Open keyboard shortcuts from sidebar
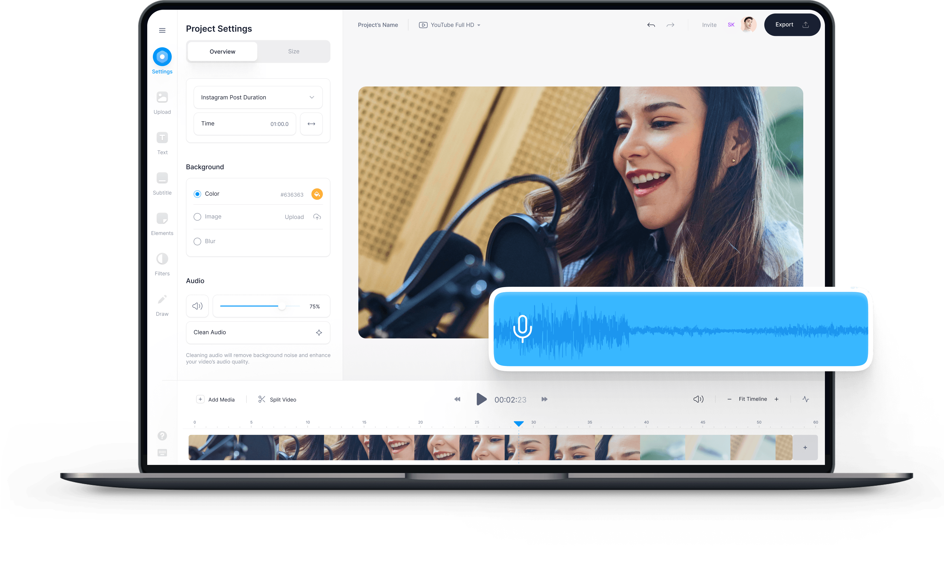The image size is (944, 566). tap(162, 453)
